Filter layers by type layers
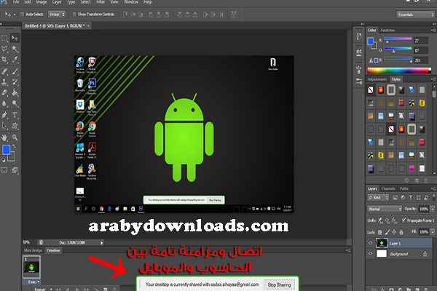Viewport: 437px width, 291px height. click(411, 197)
